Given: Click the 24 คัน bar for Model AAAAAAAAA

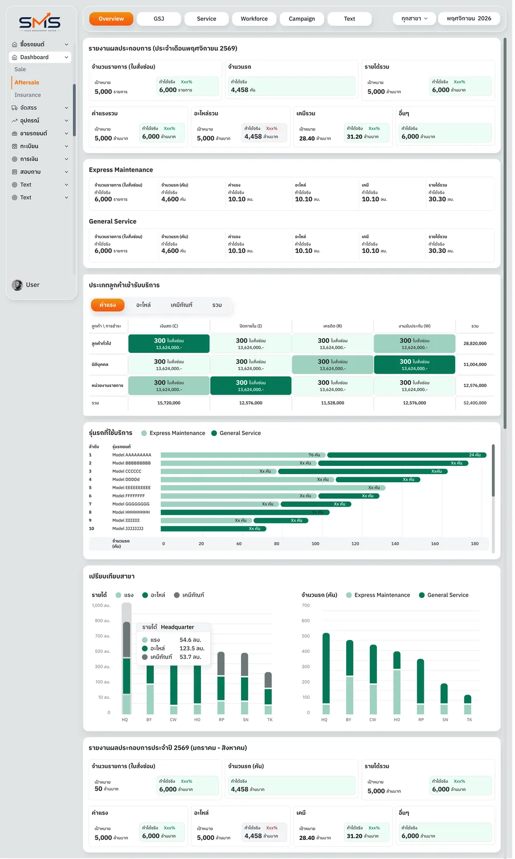Looking at the screenshot, I should point(407,455).
